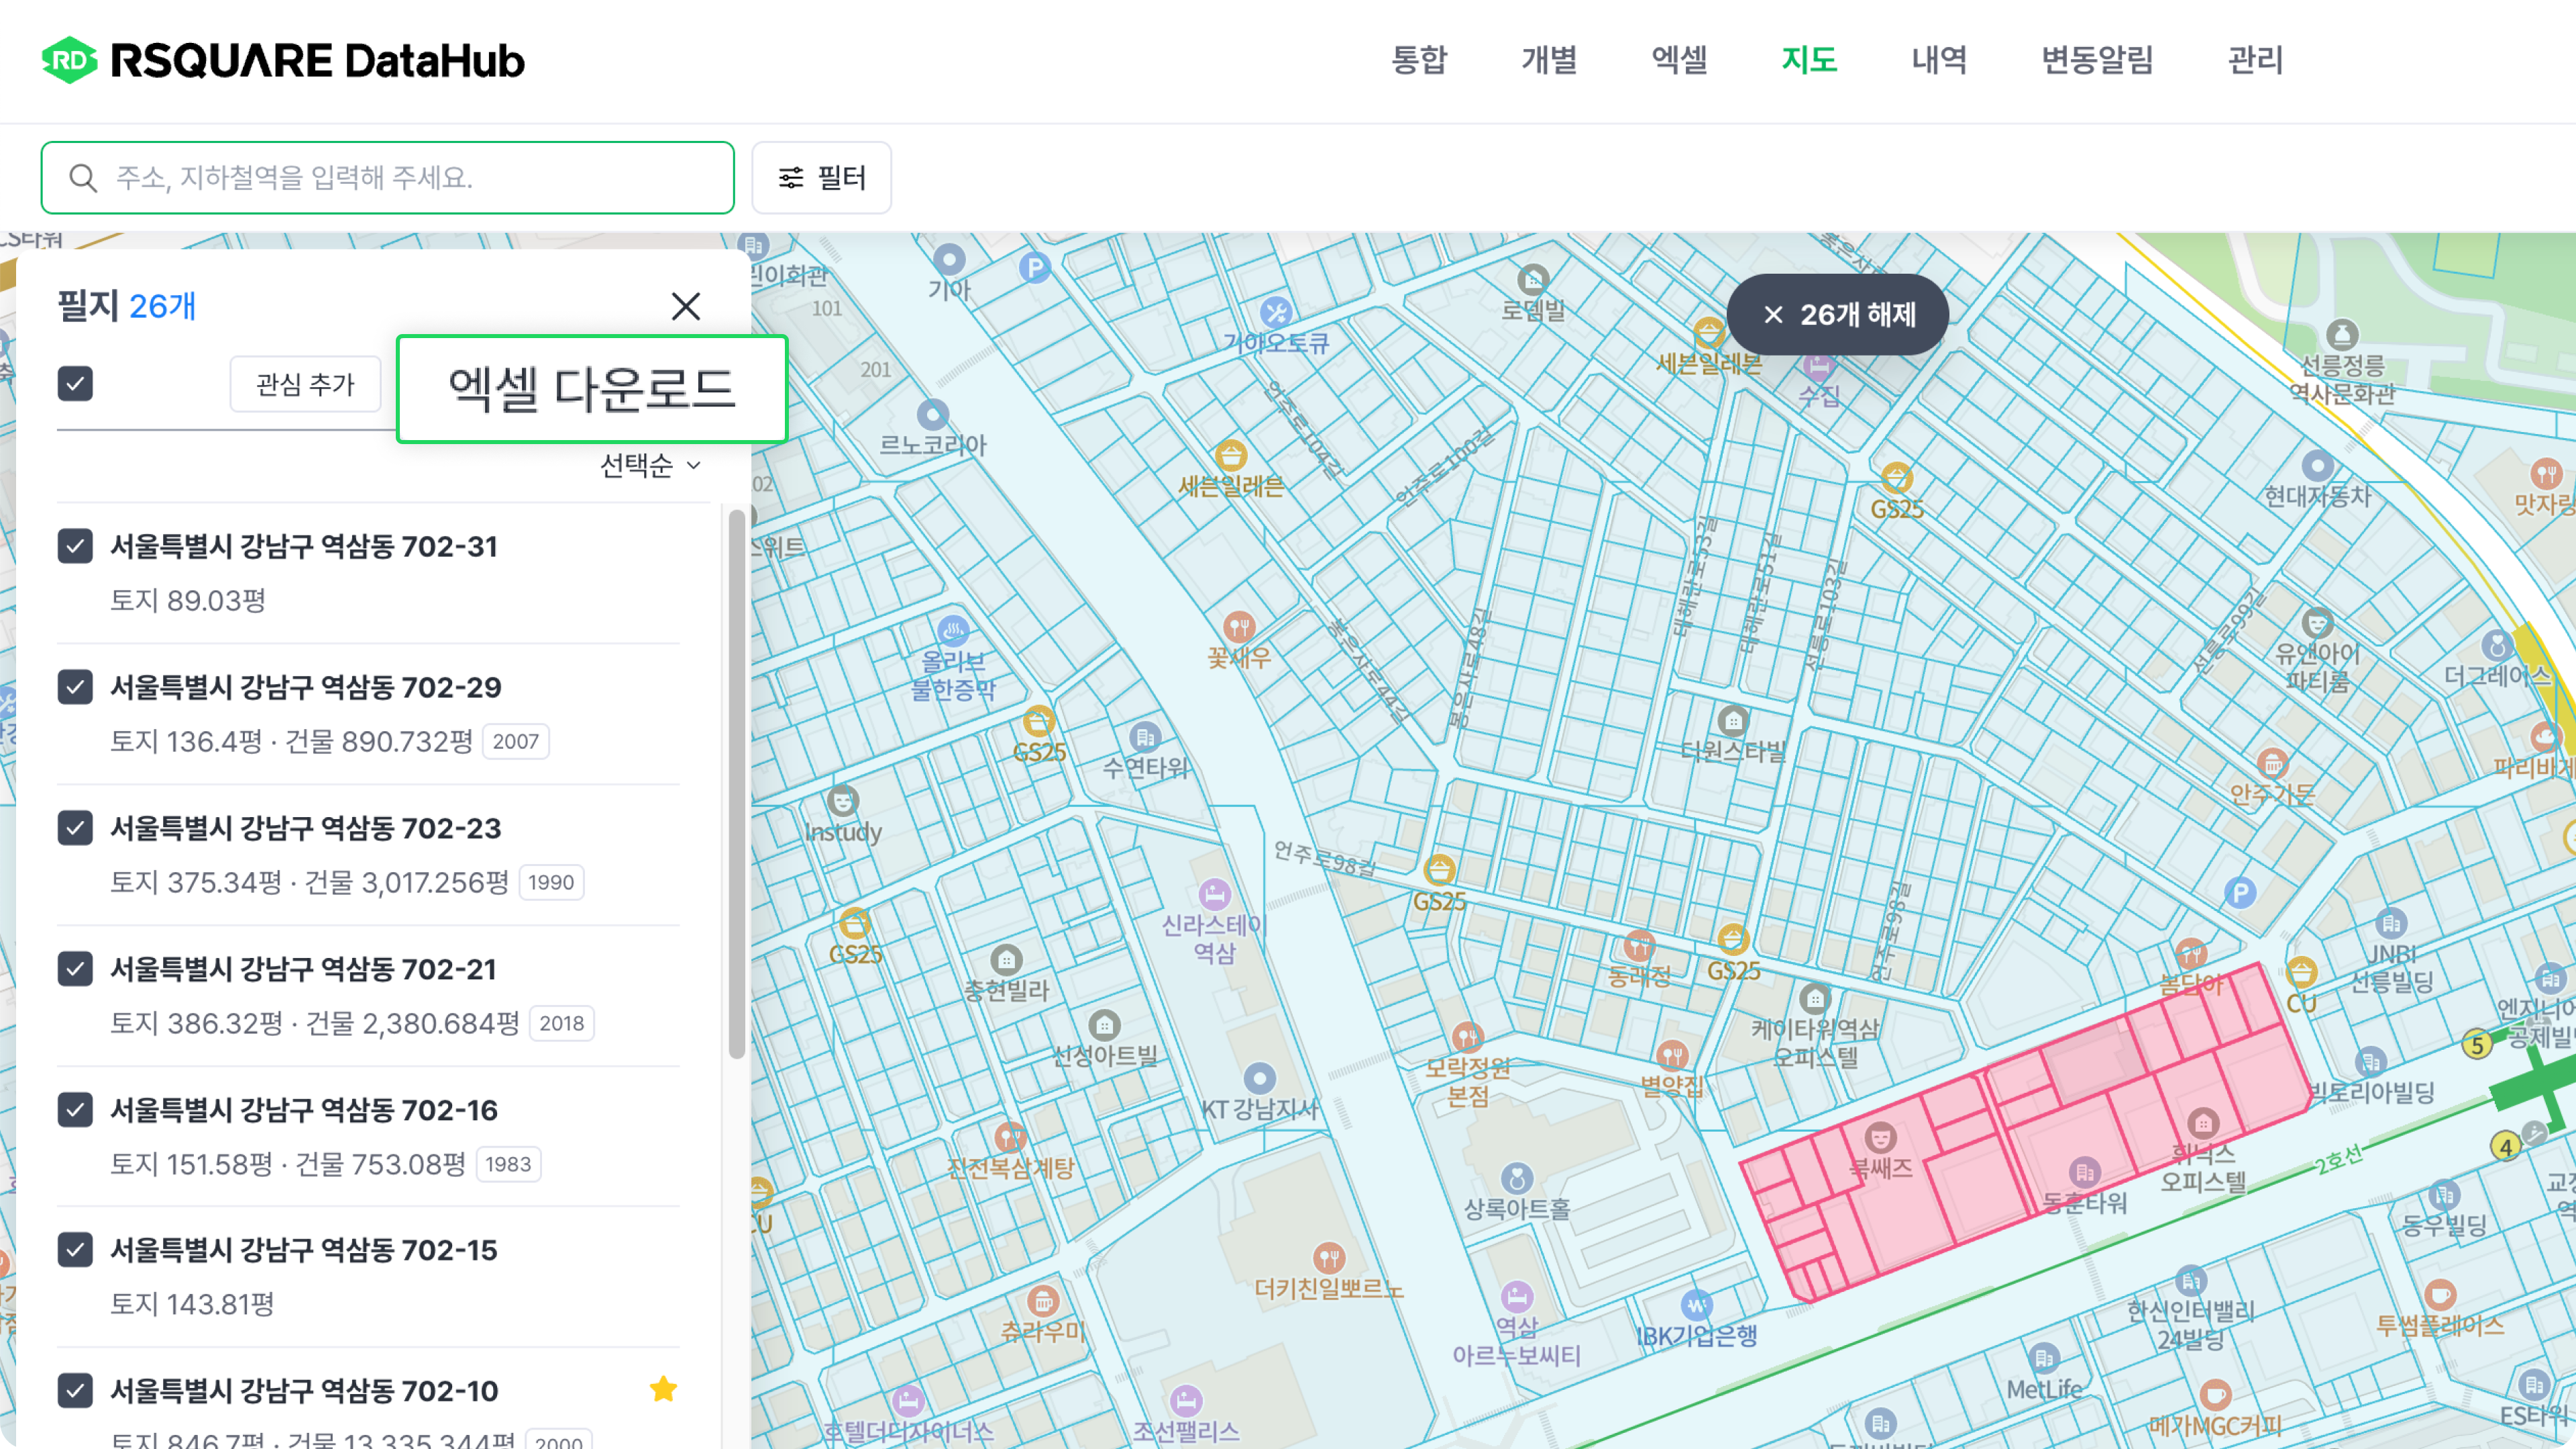Click the RSQUARE DataHub logo icon

coord(69,60)
